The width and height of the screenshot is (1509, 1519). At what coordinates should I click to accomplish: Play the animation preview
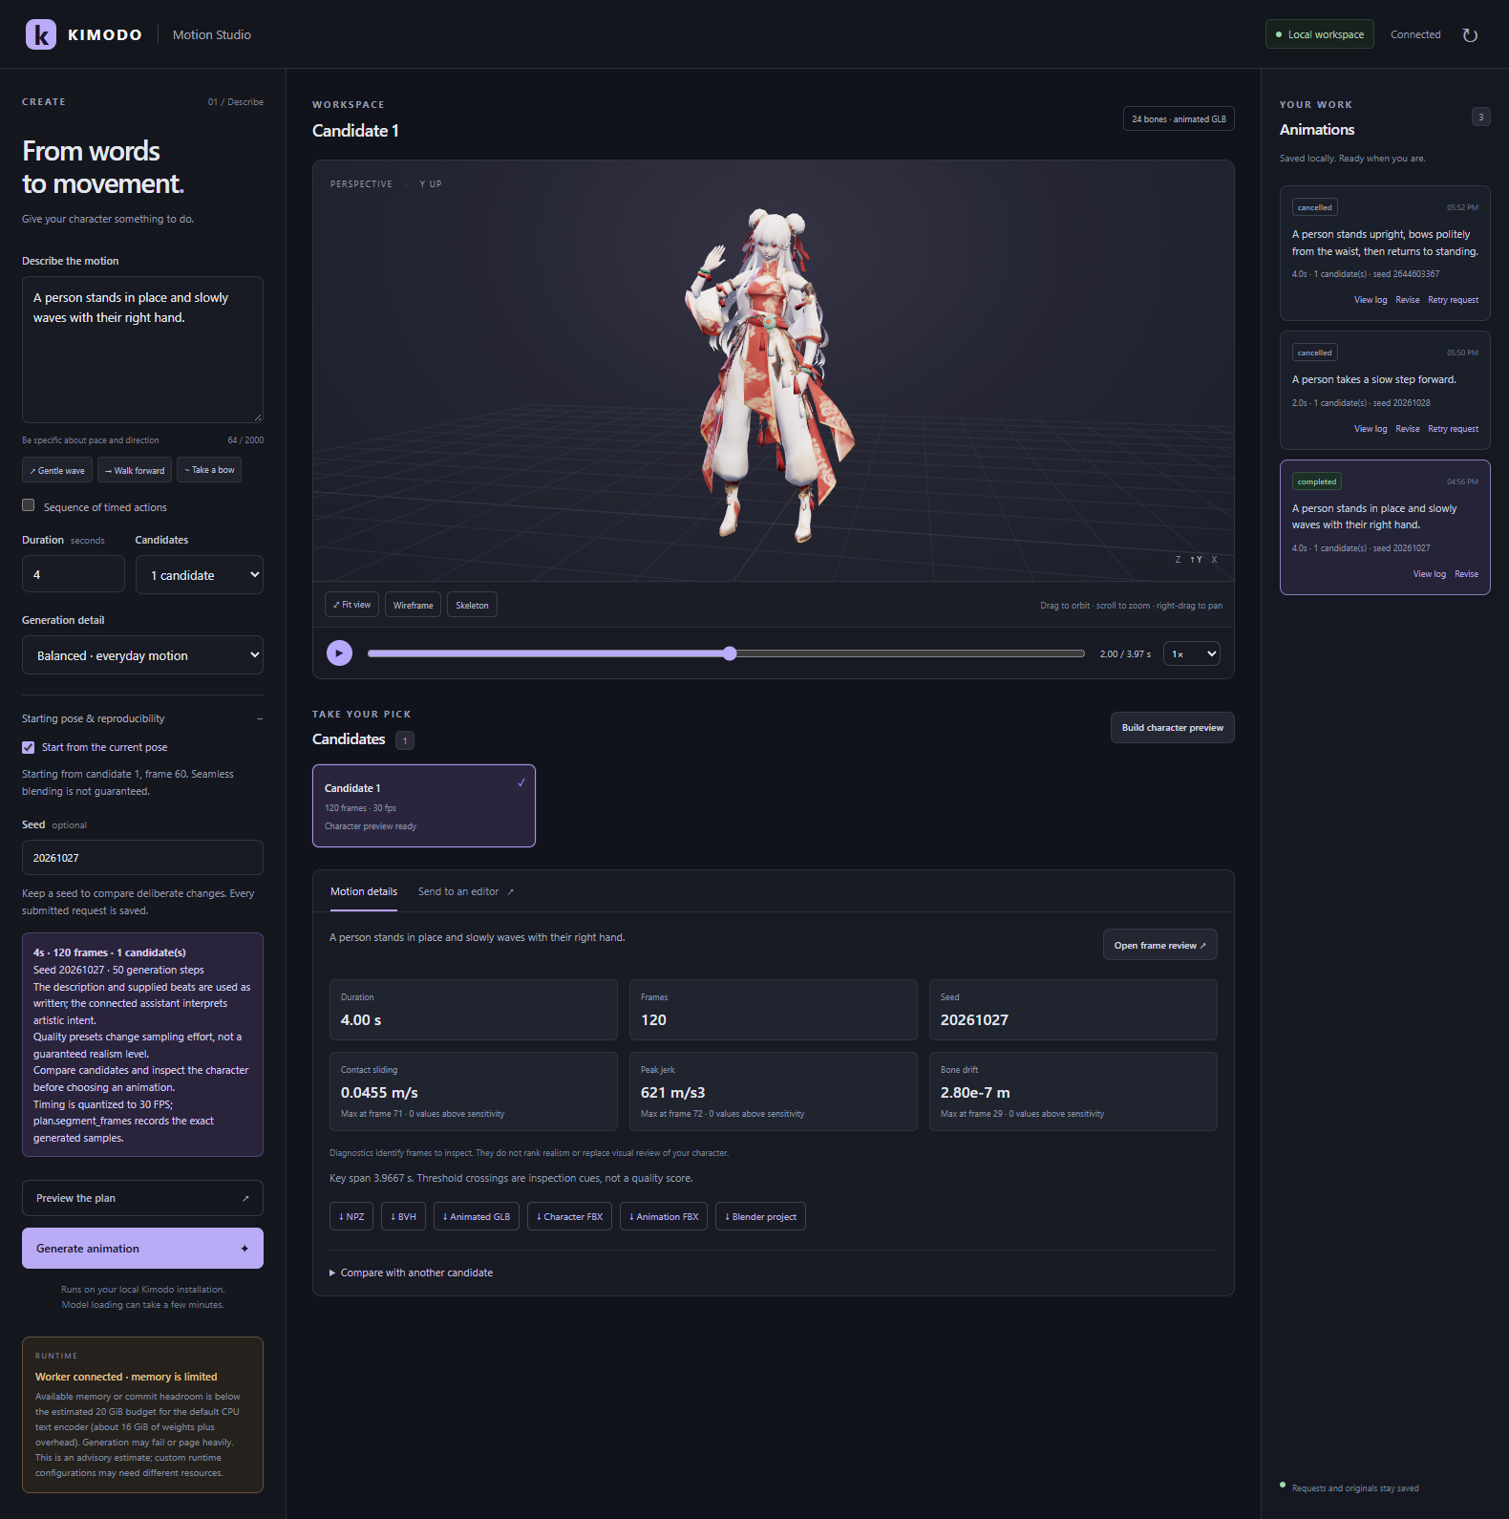339,653
